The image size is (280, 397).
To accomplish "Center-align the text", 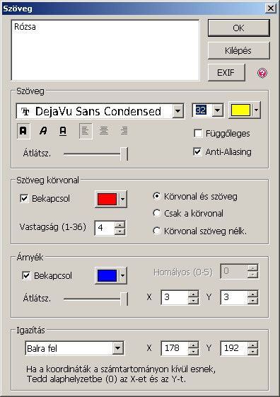I will tap(104, 131).
